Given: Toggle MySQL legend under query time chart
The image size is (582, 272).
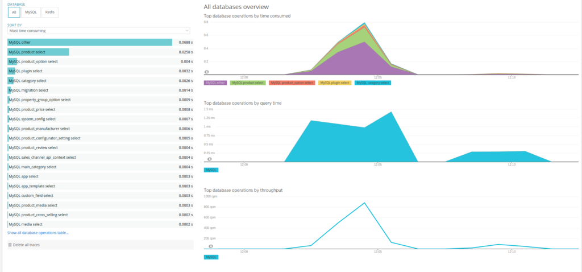Looking at the screenshot, I should (211, 170).
